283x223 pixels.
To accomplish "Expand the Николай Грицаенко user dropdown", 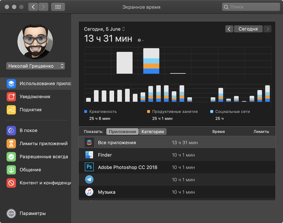I will click(36, 66).
